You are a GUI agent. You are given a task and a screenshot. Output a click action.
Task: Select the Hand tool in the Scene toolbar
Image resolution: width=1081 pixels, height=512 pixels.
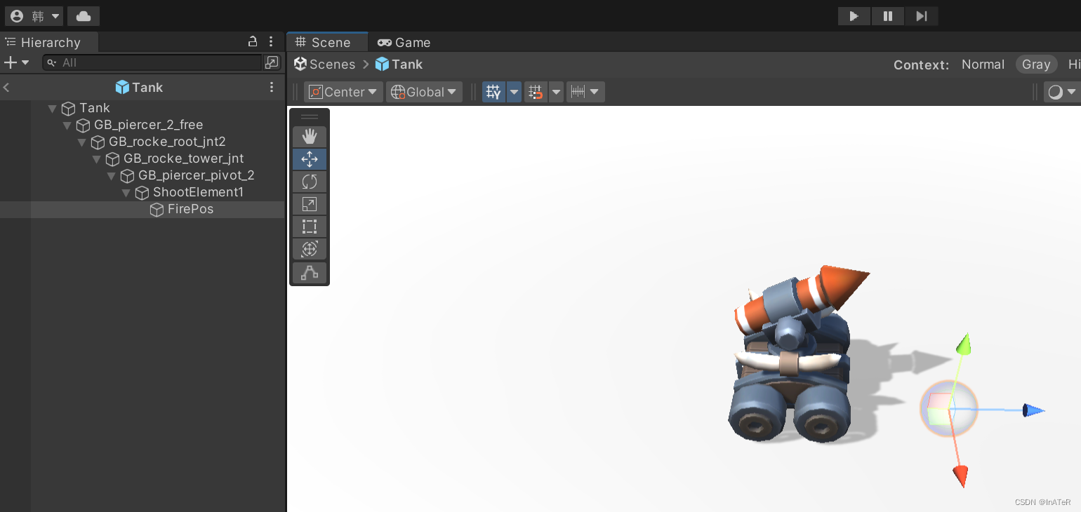pos(310,137)
